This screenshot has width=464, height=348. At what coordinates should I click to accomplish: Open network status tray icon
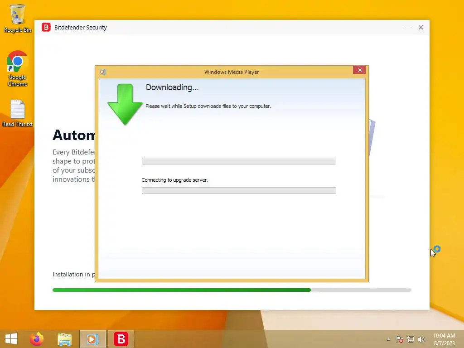click(x=411, y=339)
